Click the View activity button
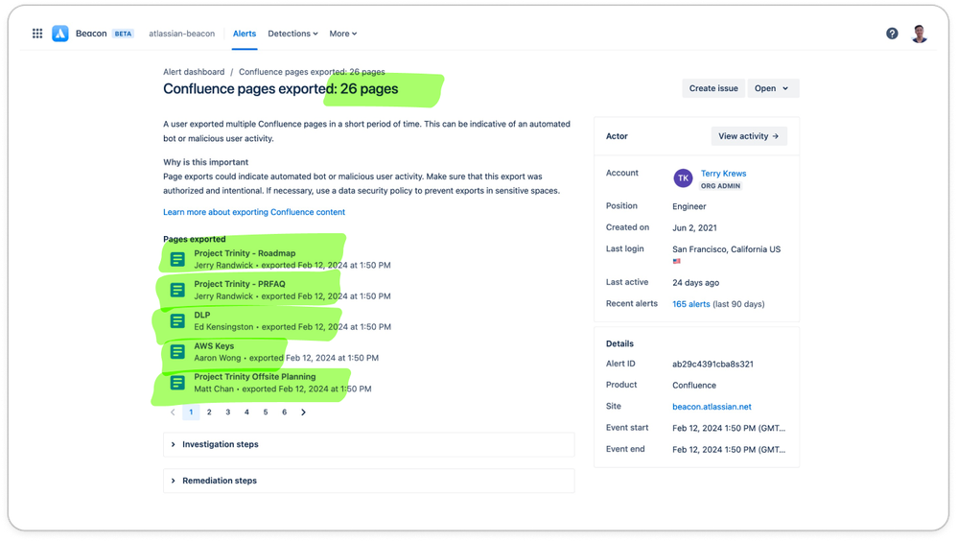957x542 pixels. (749, 136)
